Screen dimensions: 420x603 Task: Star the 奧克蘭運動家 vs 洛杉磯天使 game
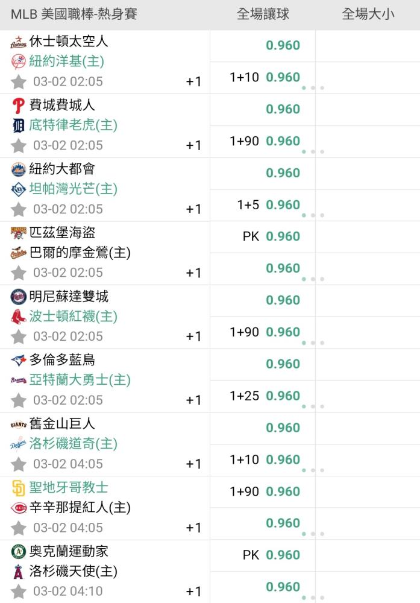click(19, 592)
